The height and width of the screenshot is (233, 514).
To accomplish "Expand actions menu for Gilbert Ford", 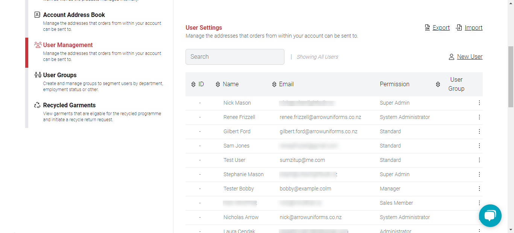I will pos(479,131).
